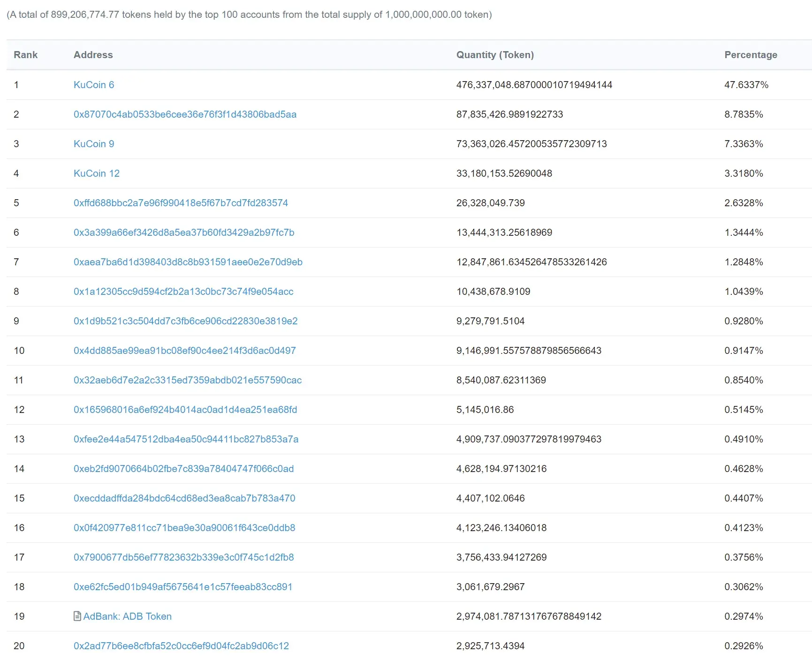Click the 8.7835% percentage value

pyautogui.click(x=744, y=114)
